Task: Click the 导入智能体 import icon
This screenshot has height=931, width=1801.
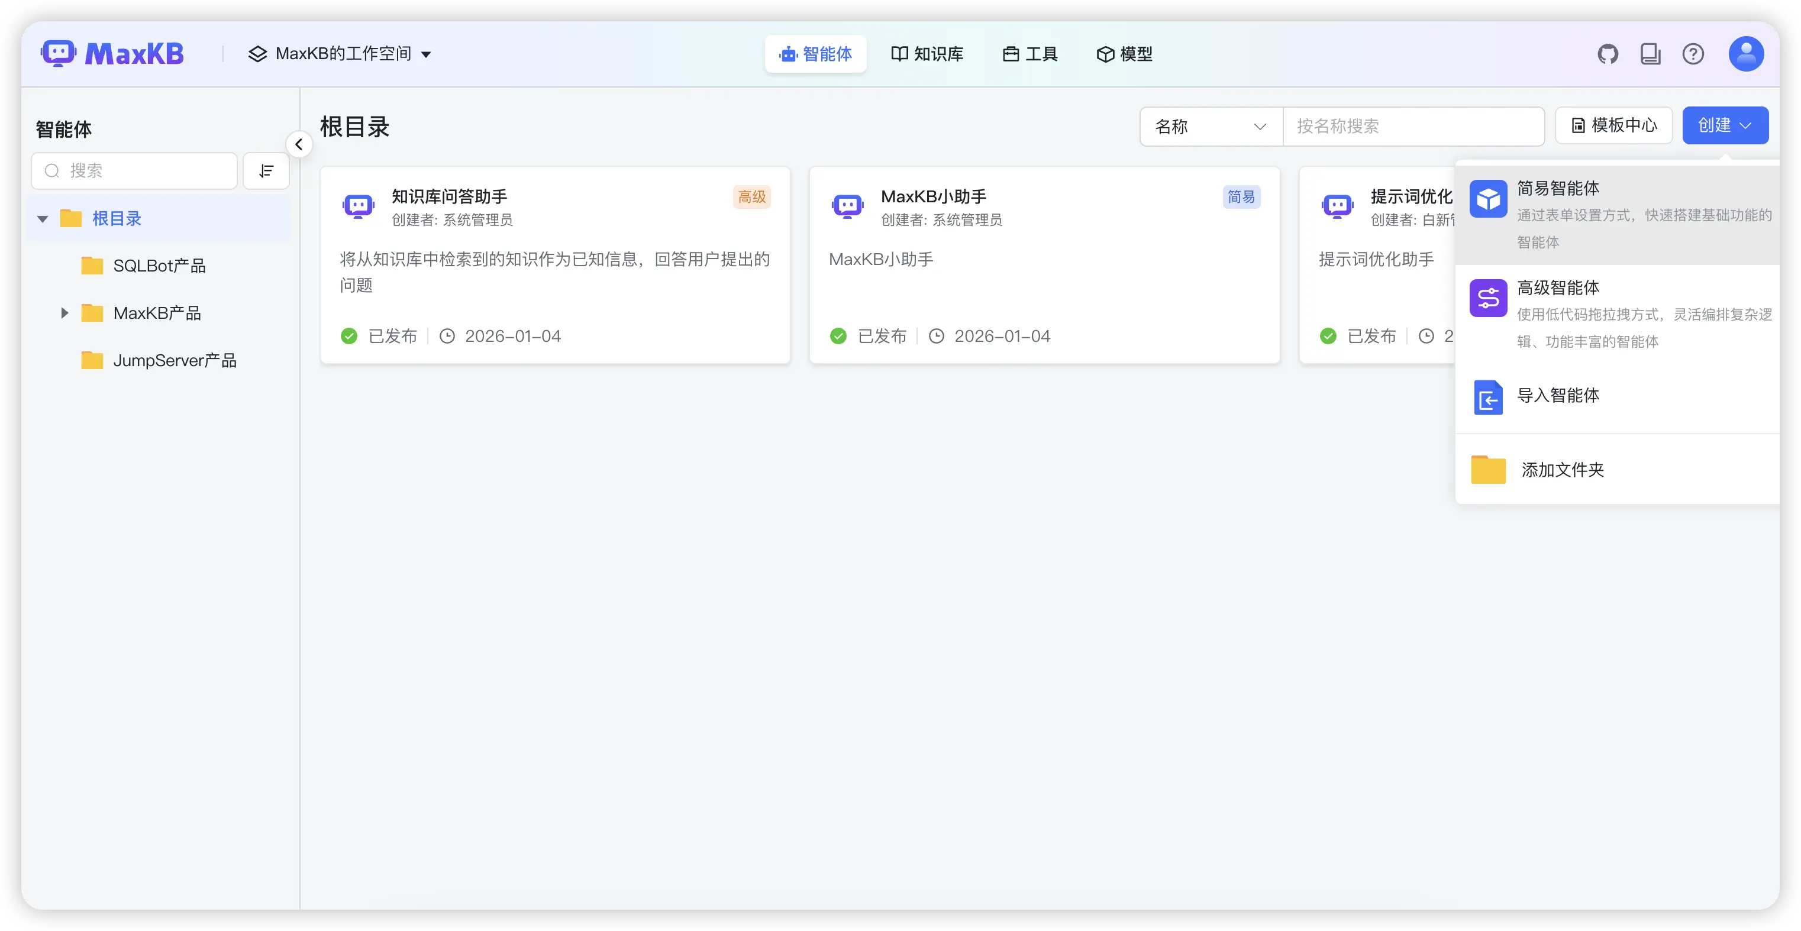Action: coord(1488,397)
